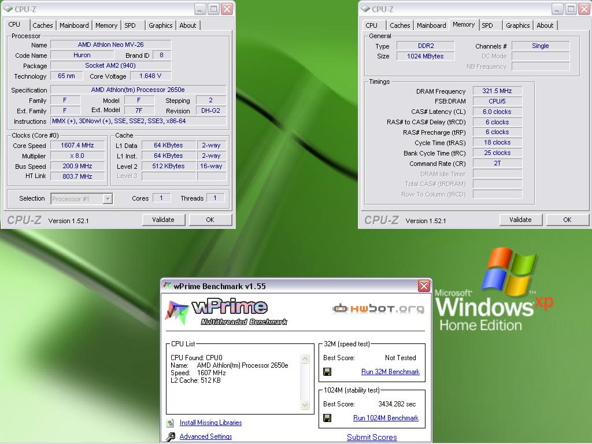
Task: Click the Level 2 512 KBytes cache value
Action: click(x=168, y=166)
